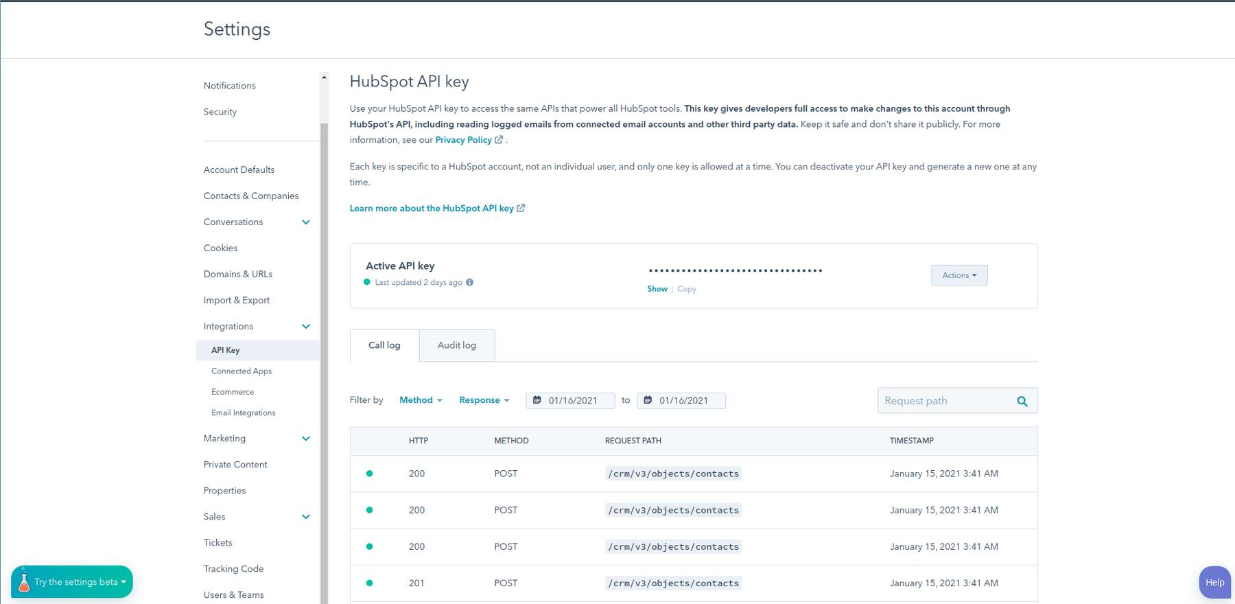1235x604 pixels.
Task: Open Email Integrations sub-item
Action: (x=244, y=413)
